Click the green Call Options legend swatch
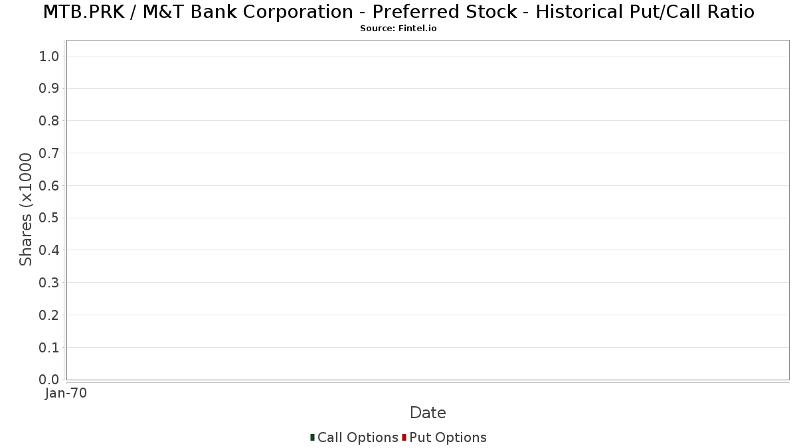The width and height of the screenshot is (797, 448). pos(312,437)
